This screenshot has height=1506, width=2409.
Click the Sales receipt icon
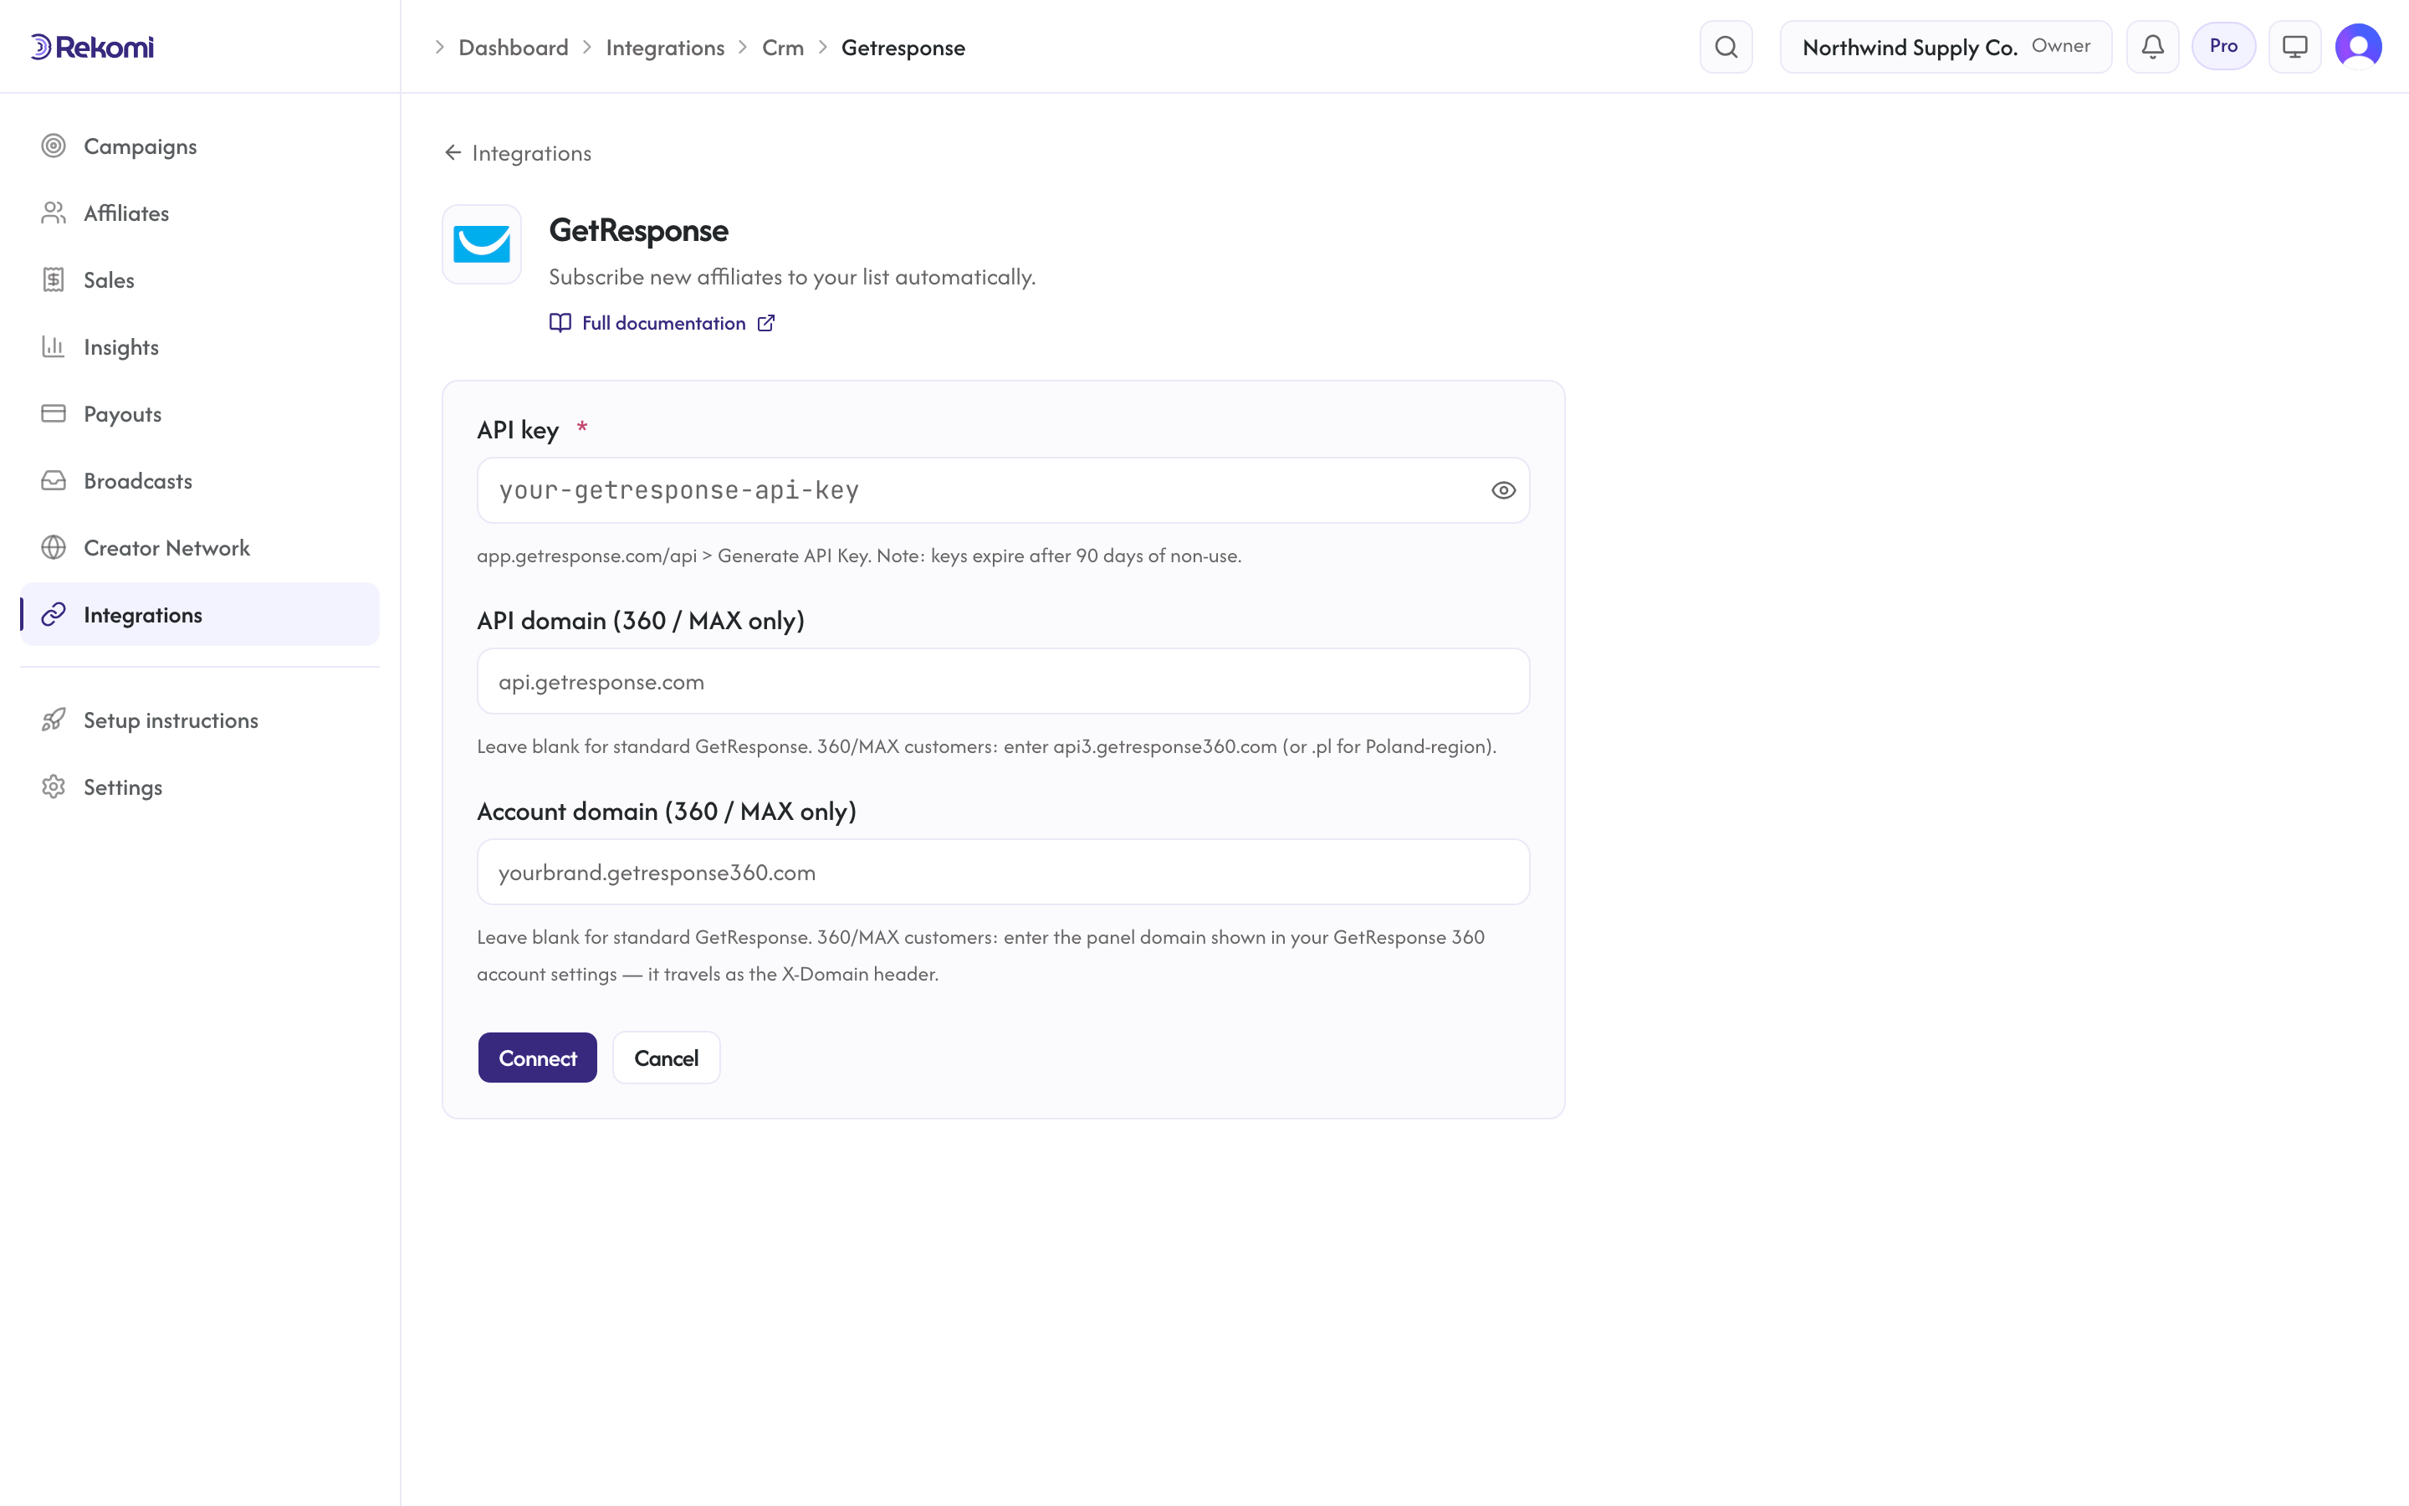click(x=54, y=280)
